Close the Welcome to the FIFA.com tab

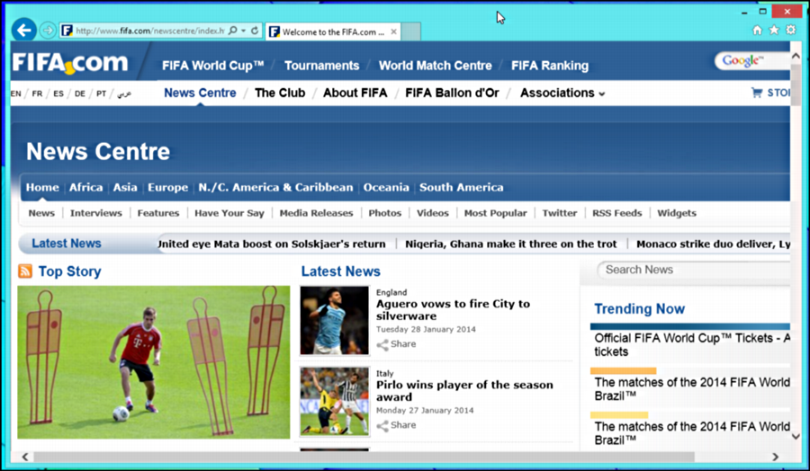click(x=393, y=31)
